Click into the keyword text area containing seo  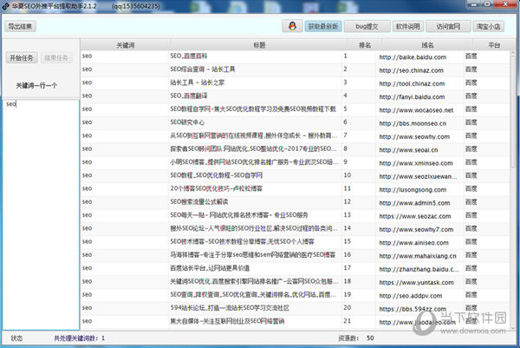click(x=41, y=214)
